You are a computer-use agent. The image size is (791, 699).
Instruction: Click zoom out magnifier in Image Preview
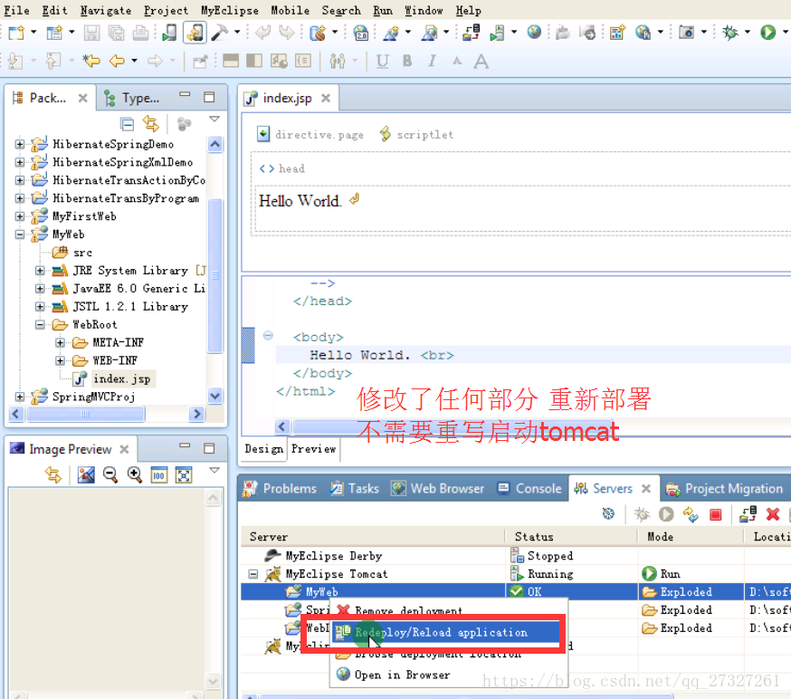[110, 474]
